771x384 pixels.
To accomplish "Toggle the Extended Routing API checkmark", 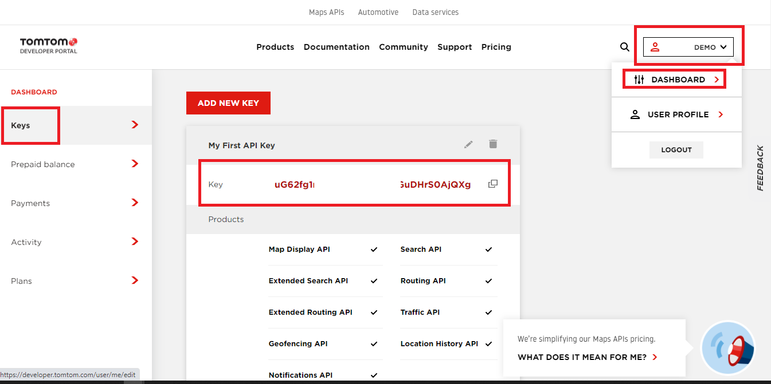I will (374, 312).
